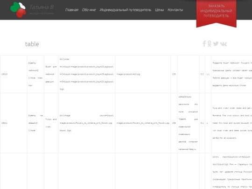Open the Главная menu item
The width and height of the screenshot is (252, 189).
[72, 10]
